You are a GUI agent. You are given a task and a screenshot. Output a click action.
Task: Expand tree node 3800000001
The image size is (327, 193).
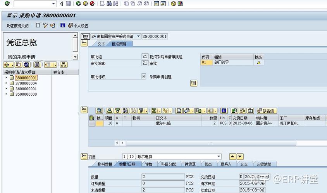pyautogui.click(x=6, y=78)
